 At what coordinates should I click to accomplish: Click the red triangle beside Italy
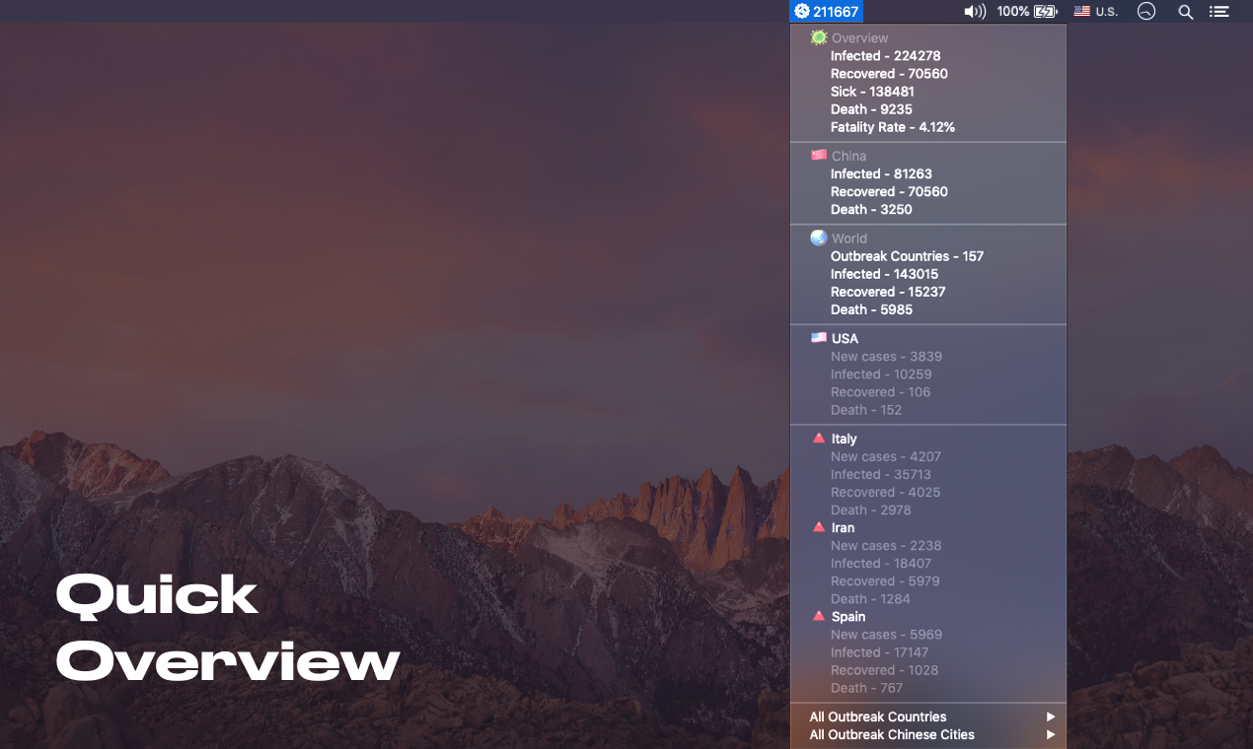click(x=818, y=439)
